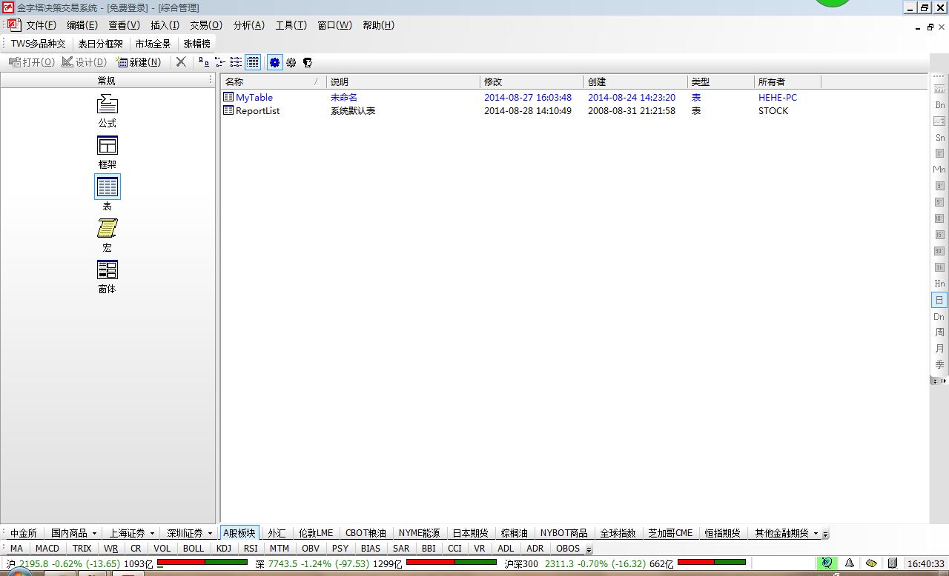The height and width of the screenshot is (576, 949).
Task: Switch to the 市场全景 tab
Action: tap(153, 44)
